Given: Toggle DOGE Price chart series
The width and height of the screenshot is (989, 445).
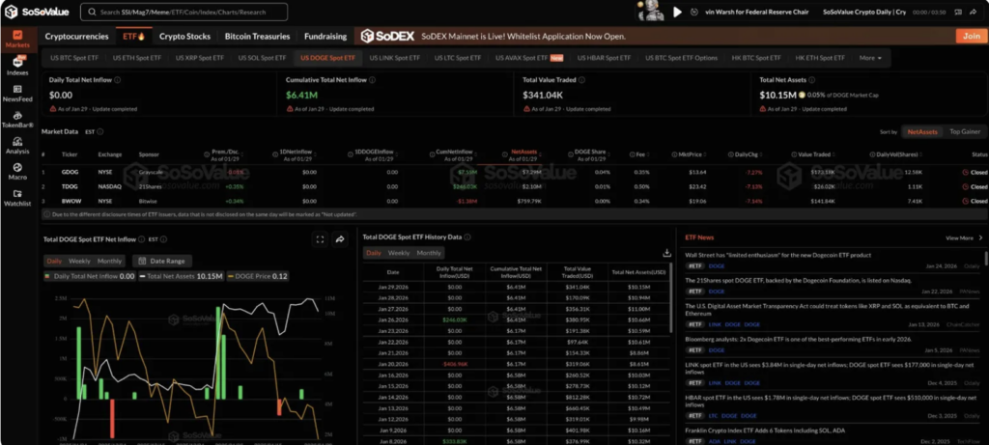Looking at the screenshot, I should coord(258,276).
